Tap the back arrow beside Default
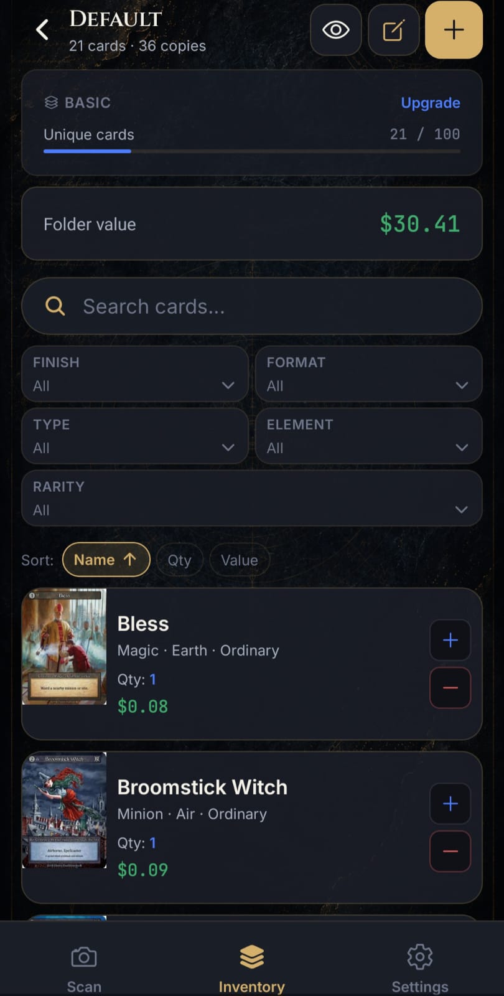Image resolution: width=504 pixels, height=996 pixels. [42, 30]
